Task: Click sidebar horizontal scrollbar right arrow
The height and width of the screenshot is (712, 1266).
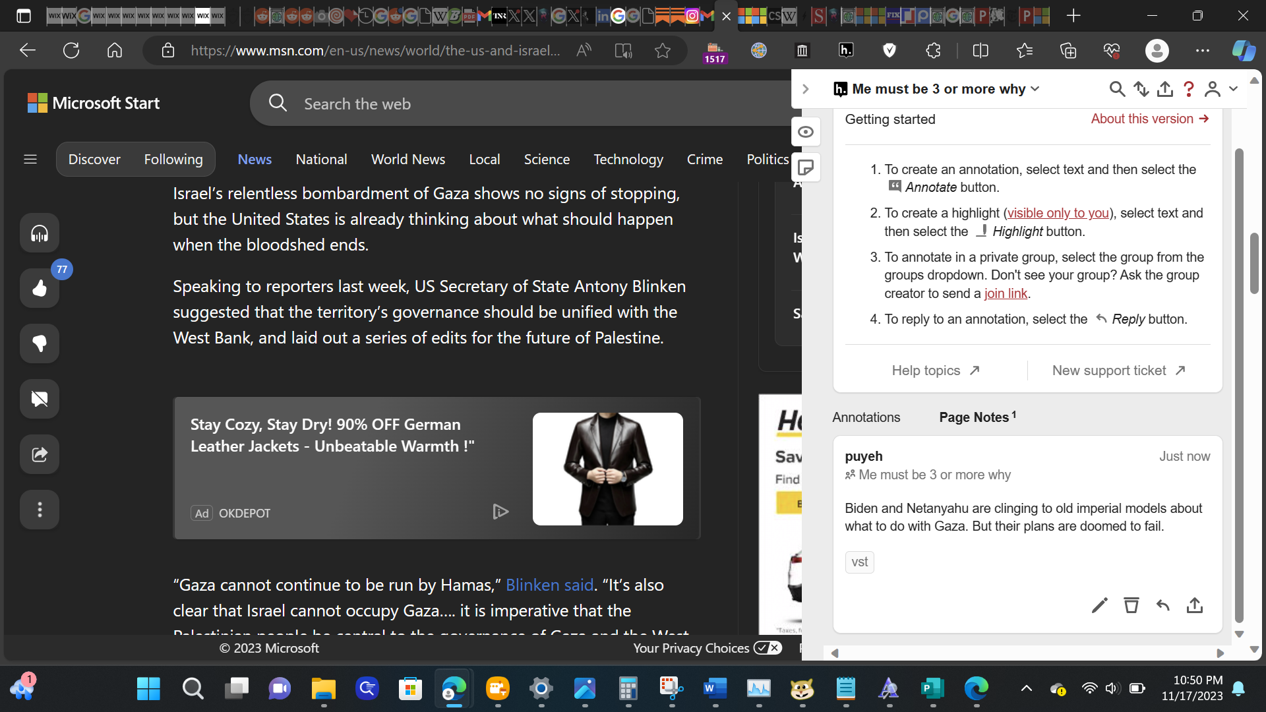Action: (1221, 653)
